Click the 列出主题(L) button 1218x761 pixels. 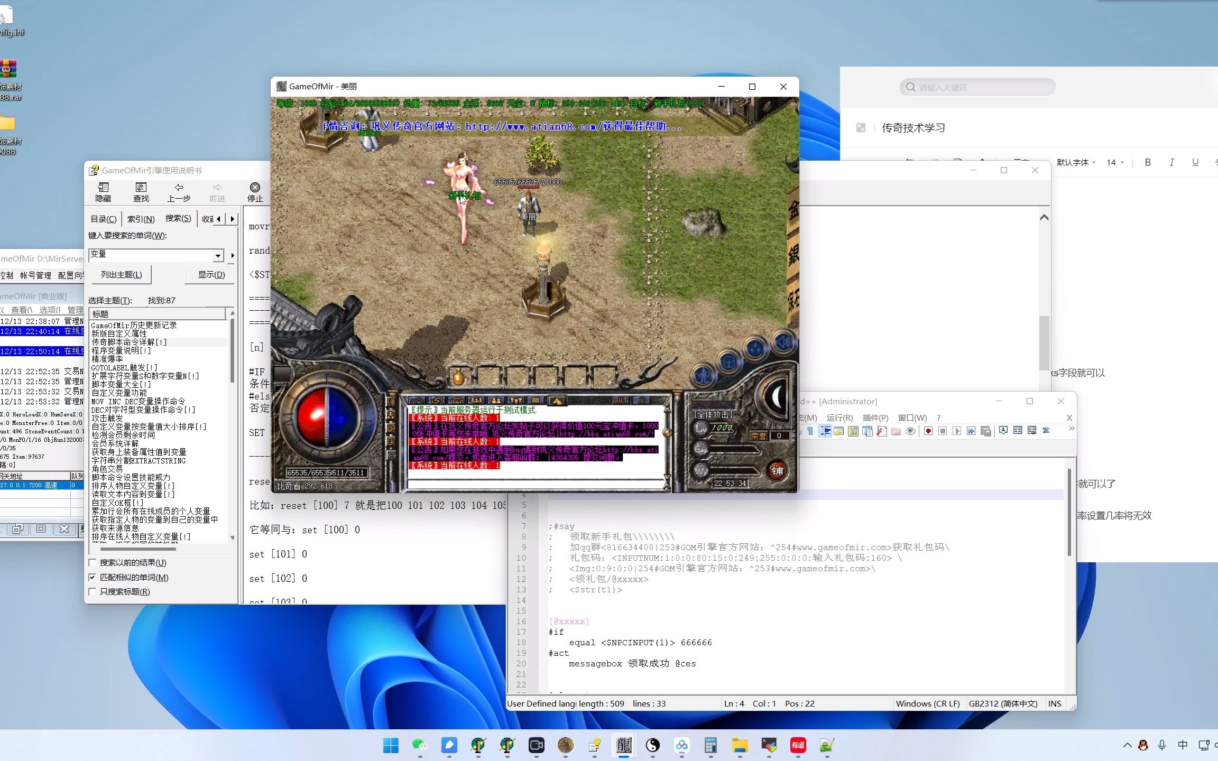pos(122,275)
